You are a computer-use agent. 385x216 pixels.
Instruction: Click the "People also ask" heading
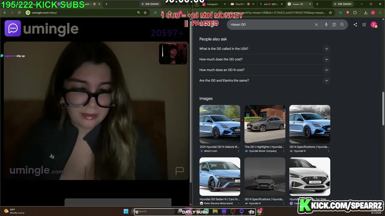(213, 39)
